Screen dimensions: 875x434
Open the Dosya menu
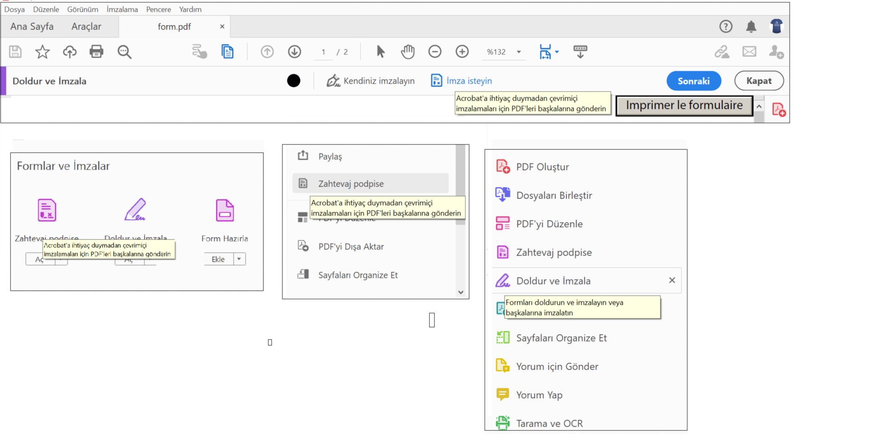[x=14, y=9]
